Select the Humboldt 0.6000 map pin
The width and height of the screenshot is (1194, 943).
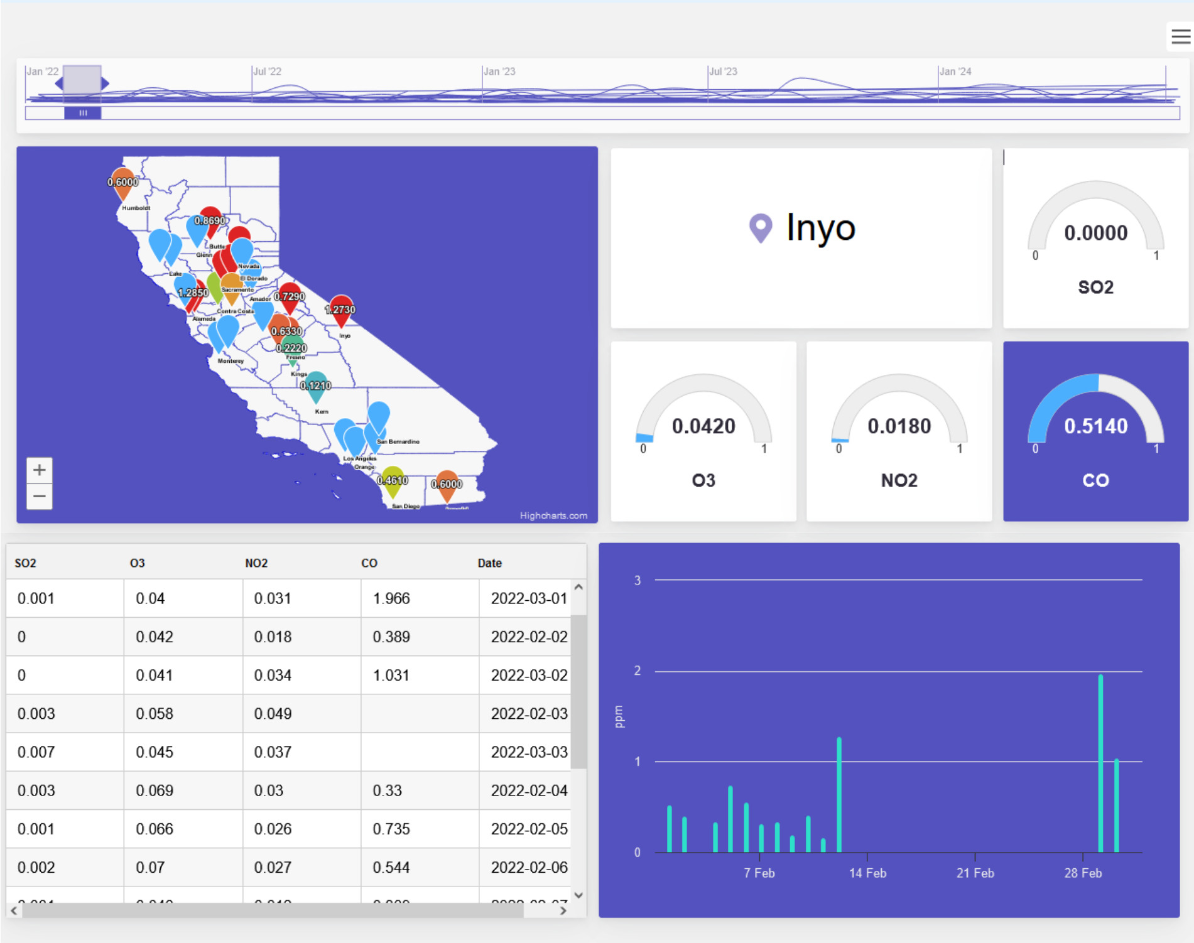tap(123, 183)
